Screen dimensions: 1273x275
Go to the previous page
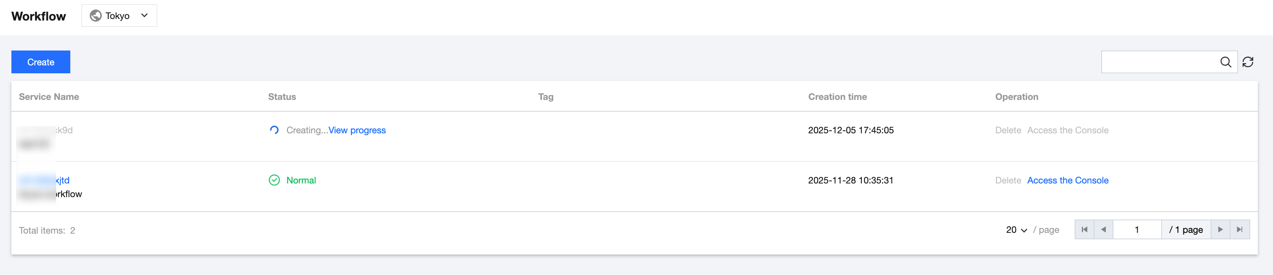pos(1103,229)
